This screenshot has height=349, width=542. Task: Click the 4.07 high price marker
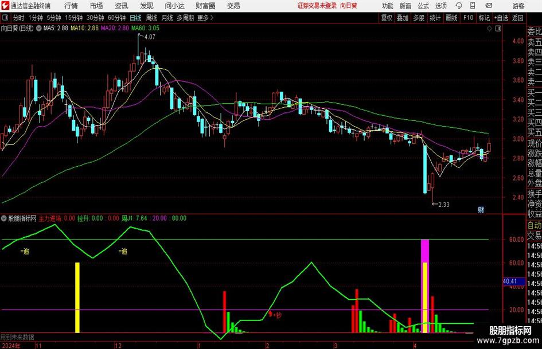(x=150, y=37)
